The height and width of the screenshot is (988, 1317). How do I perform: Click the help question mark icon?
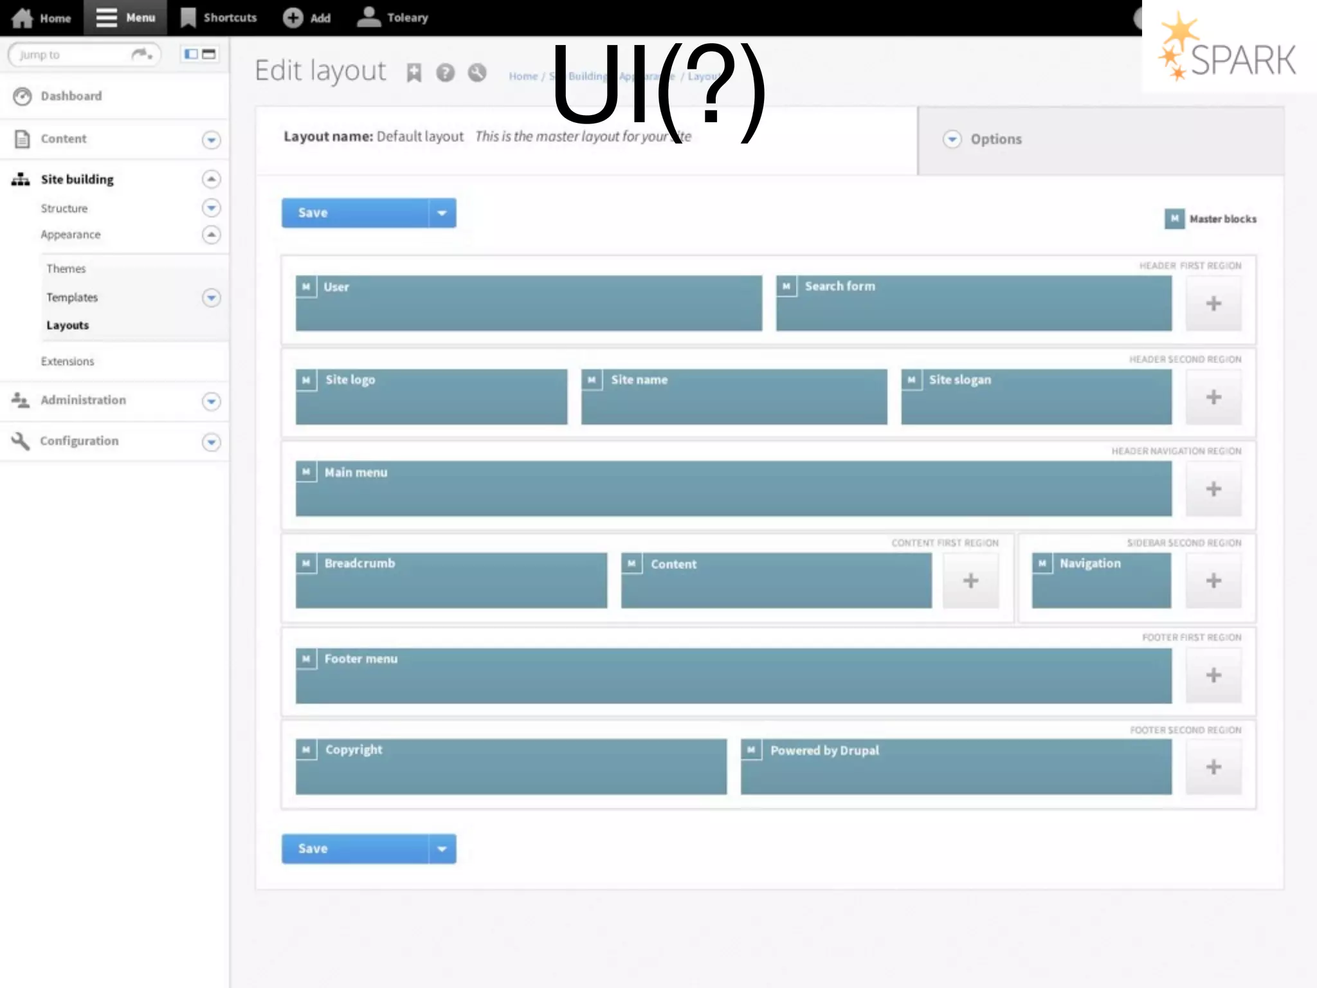(445, 73)
